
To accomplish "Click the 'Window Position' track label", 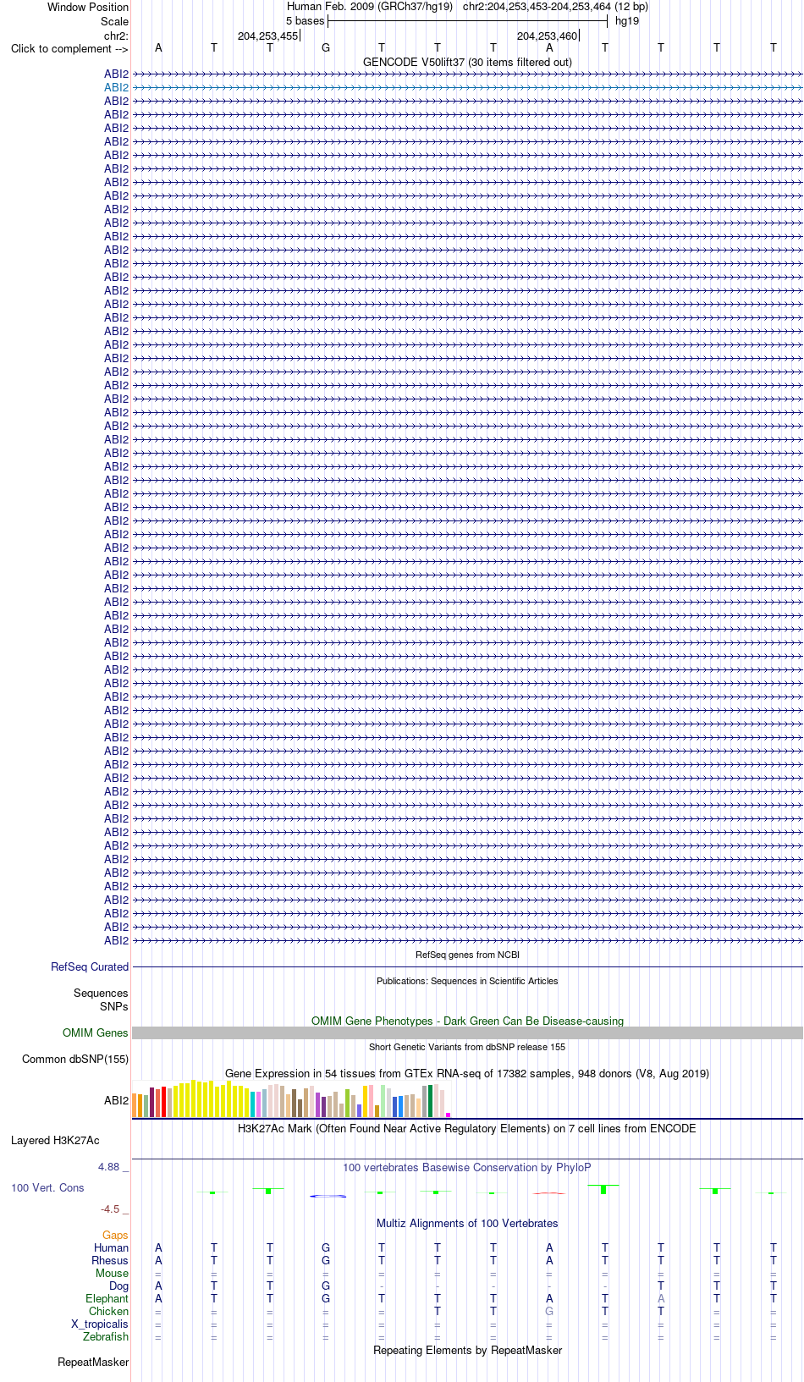I will (88, 7).
